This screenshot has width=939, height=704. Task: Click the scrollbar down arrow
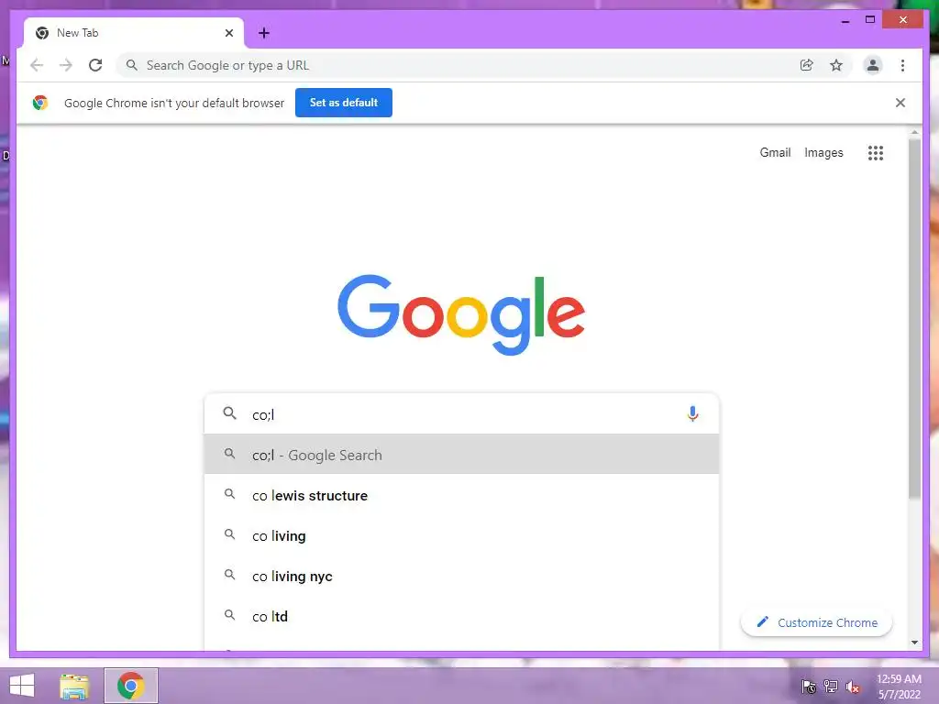click(914, 643)
